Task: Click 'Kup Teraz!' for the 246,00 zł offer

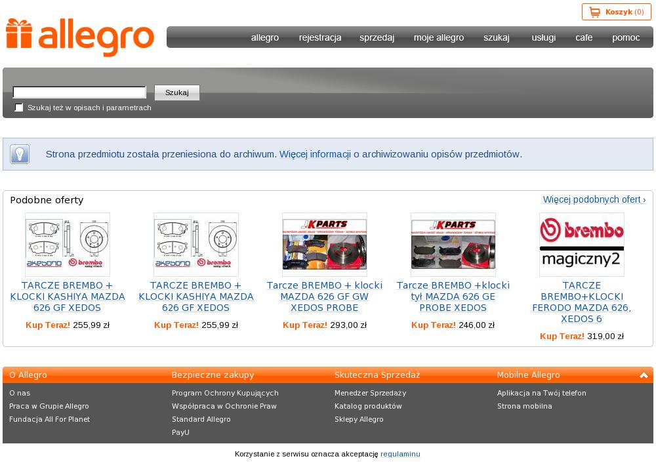Action: [x=434, y=325]
